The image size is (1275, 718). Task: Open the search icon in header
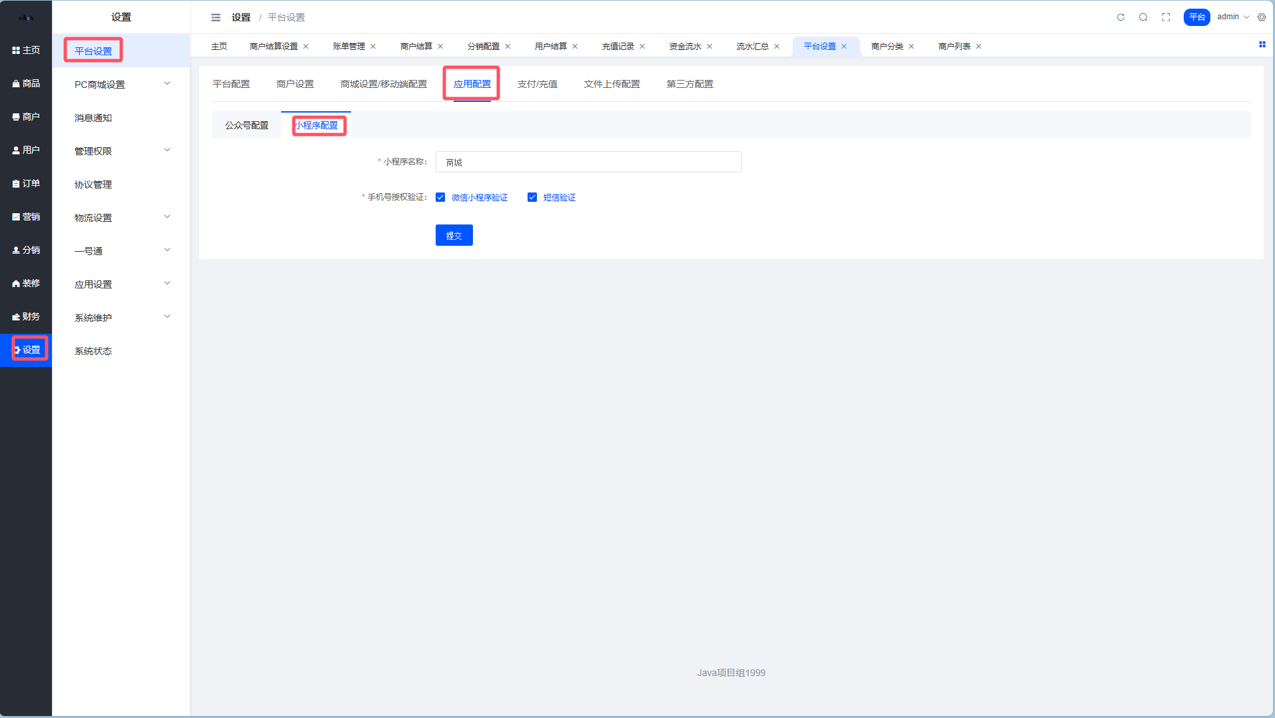point(1143,17)
